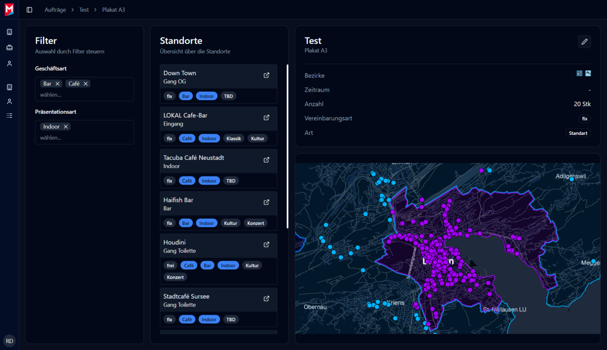Open the Präsentationsart selection dropdown
This screenshot has width=607, height=350.
click(84, 138)
